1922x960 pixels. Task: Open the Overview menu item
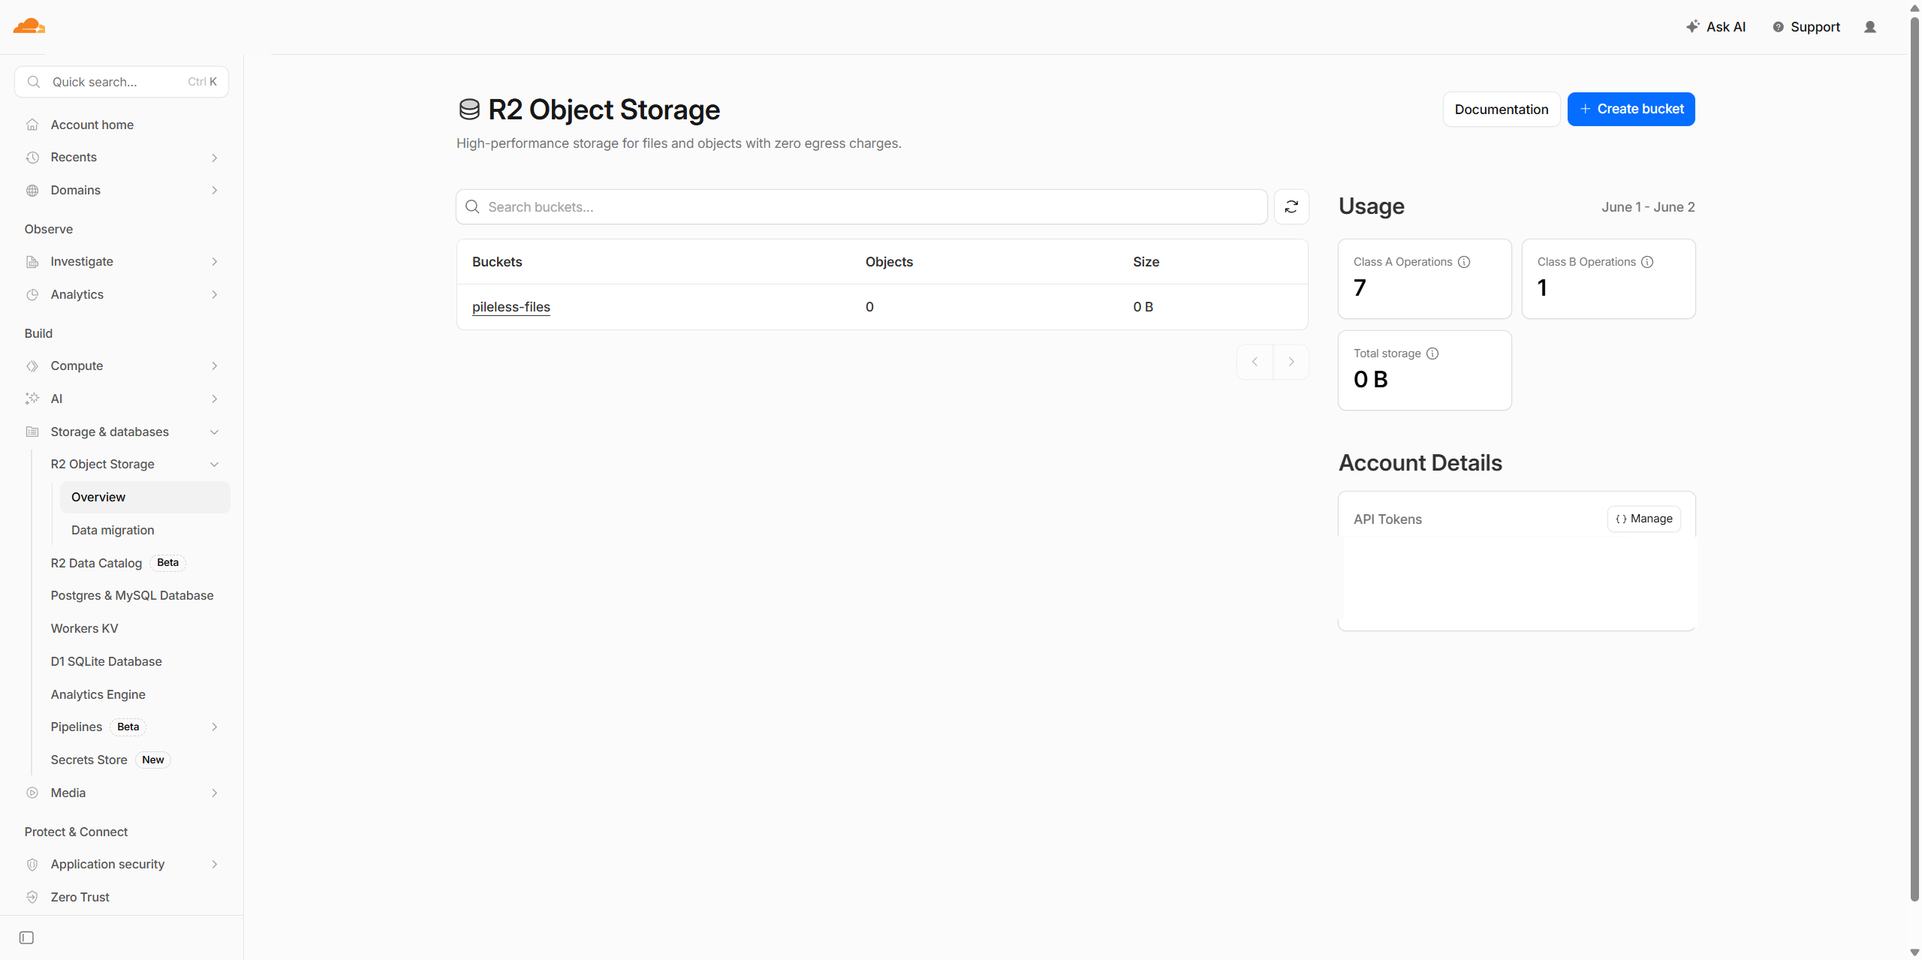click(x=145, y=498)
